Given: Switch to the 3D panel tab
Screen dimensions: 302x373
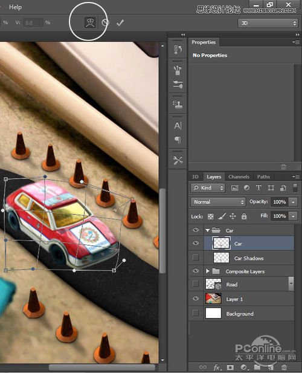Looking at the screenshot, I should tap(195, 177).
